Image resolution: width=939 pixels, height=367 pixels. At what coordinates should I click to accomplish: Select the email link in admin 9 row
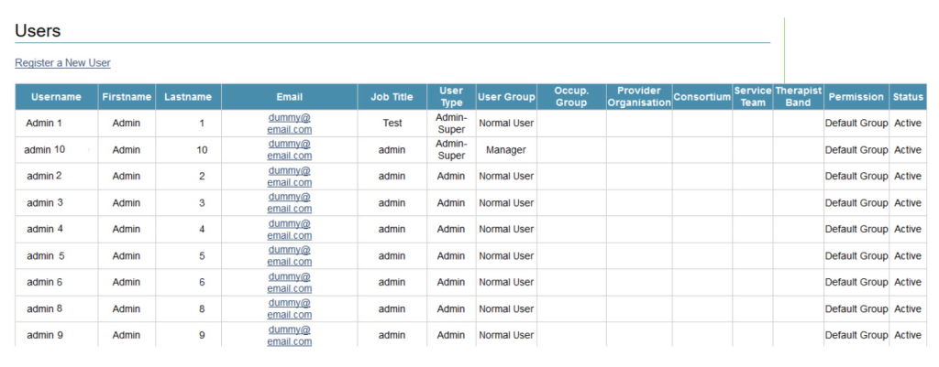289,336
